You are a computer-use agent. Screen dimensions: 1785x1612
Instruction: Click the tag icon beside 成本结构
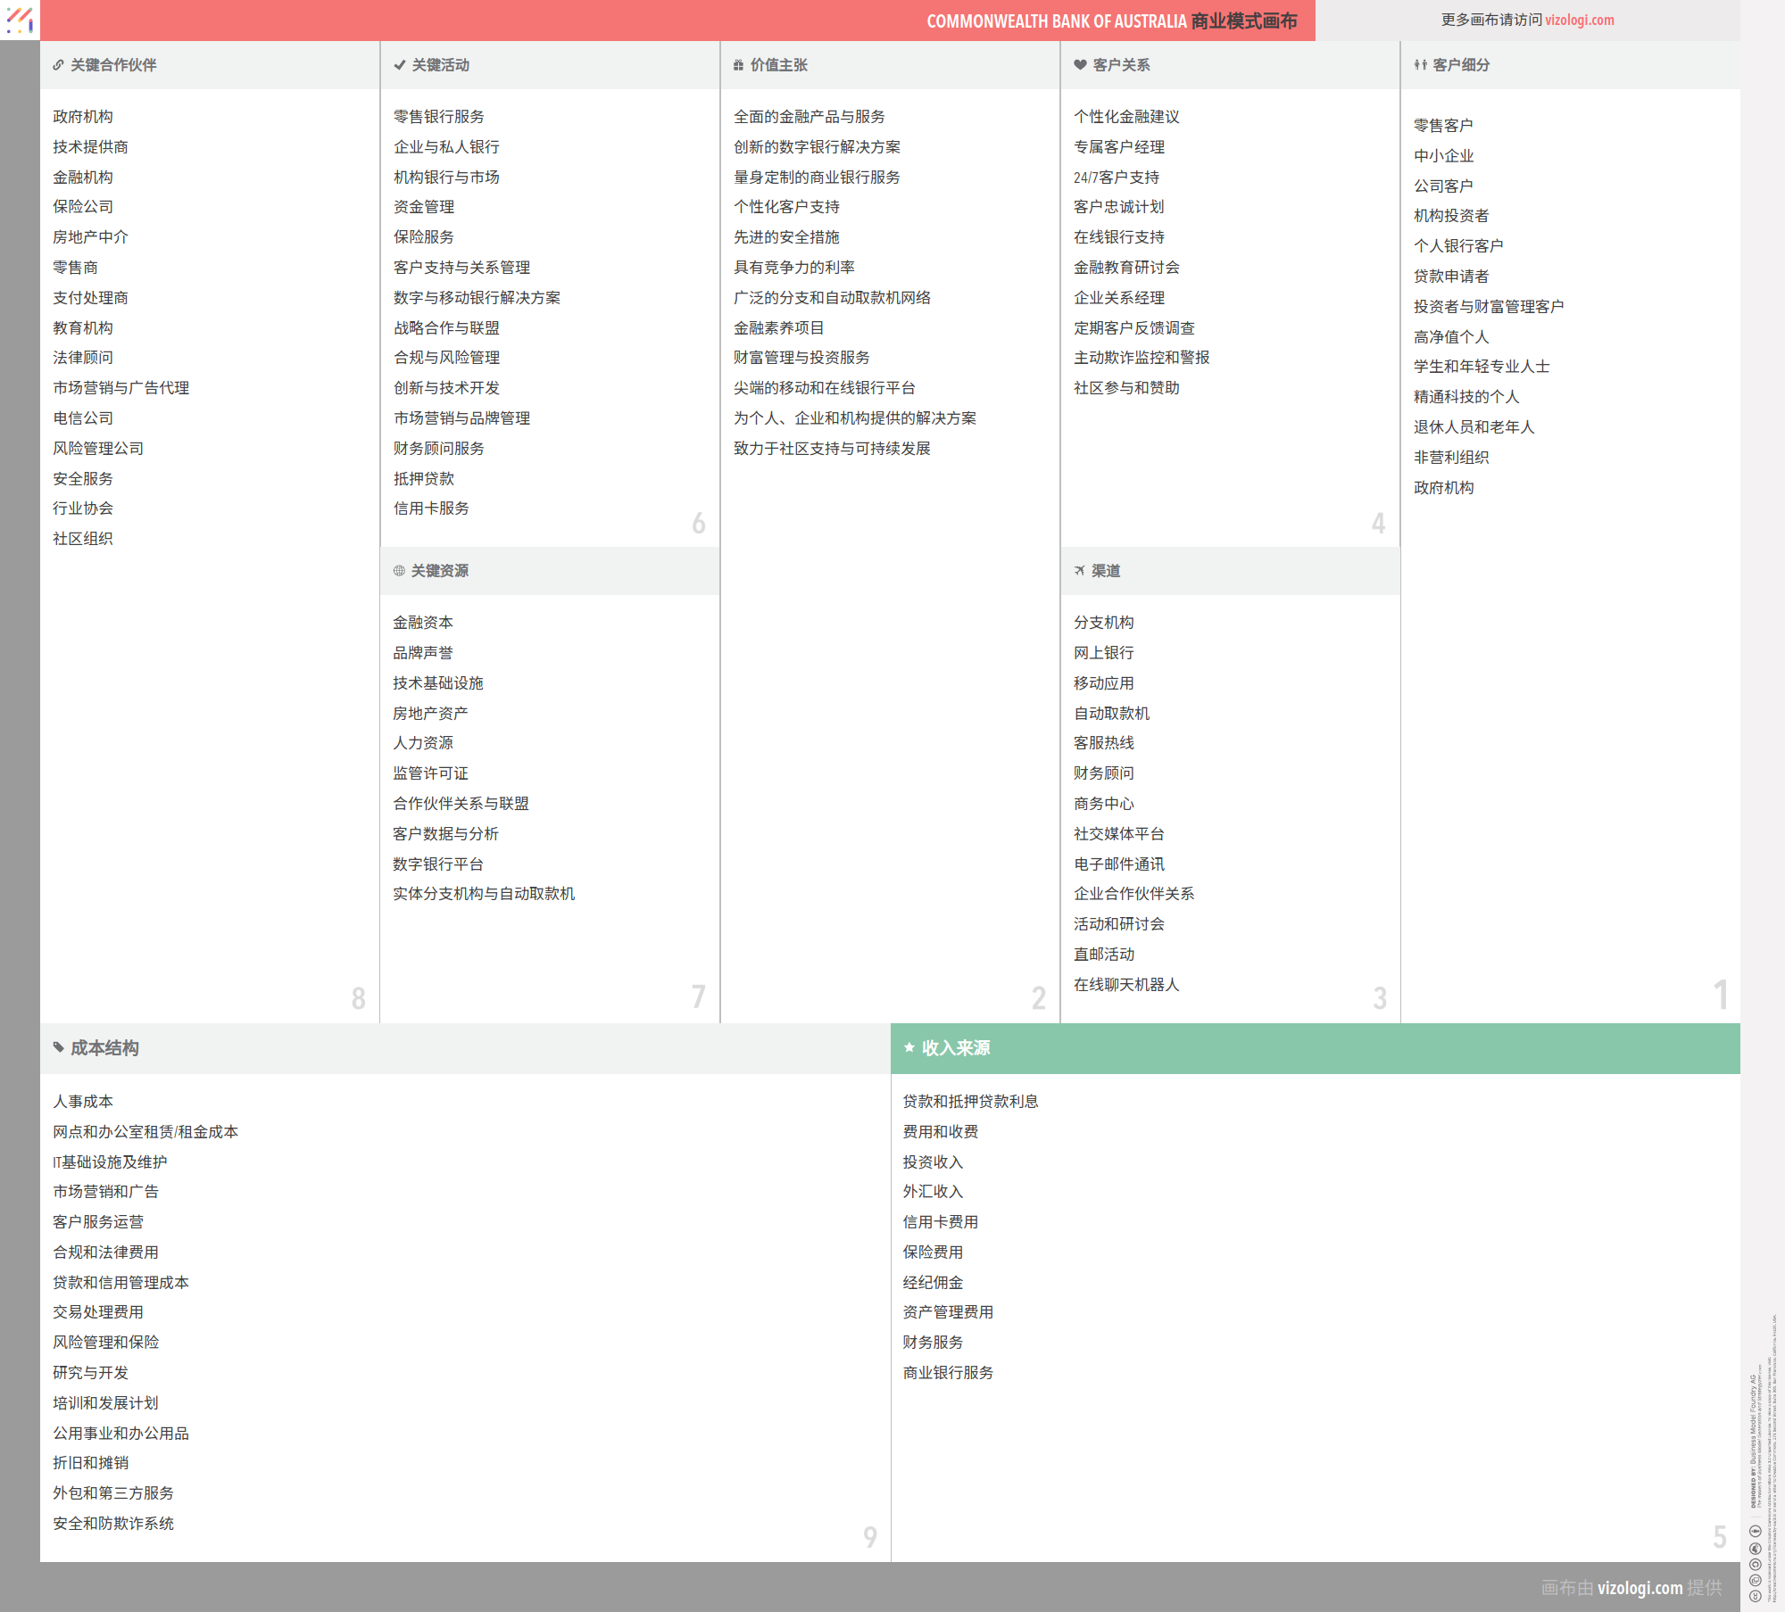[x=58, y=1047]
